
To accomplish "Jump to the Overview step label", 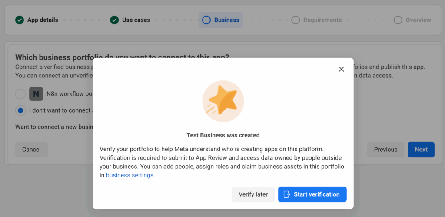I will point(418,20).
